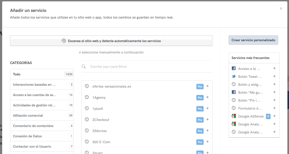Close the "Añadir un servicio" dialog

click(x=281, y=8)
